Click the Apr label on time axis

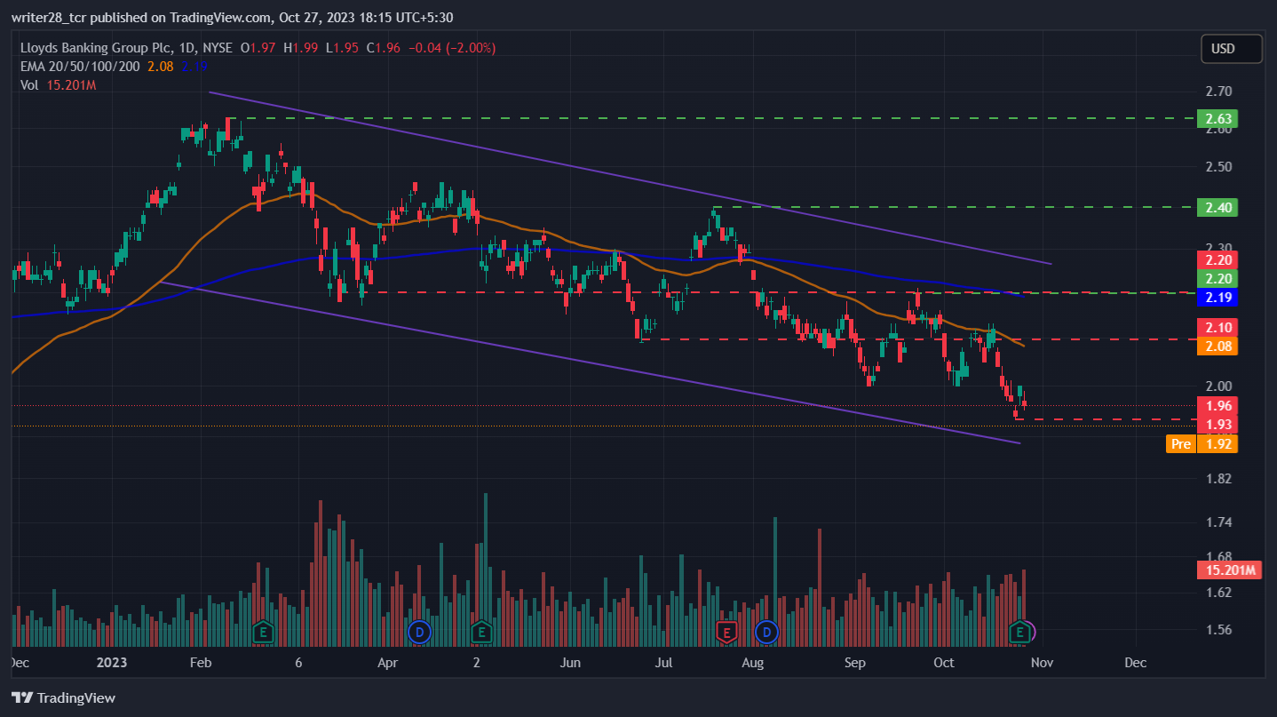[386, 663]
